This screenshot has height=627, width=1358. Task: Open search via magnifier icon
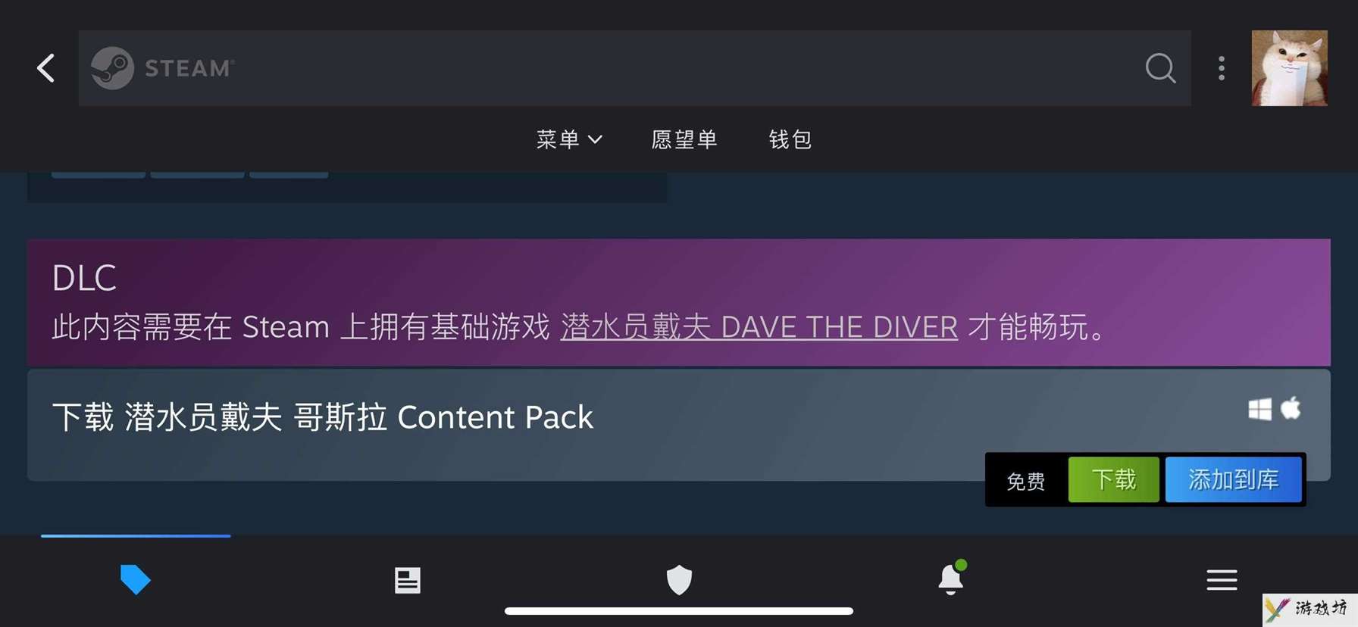(1160, 68)
